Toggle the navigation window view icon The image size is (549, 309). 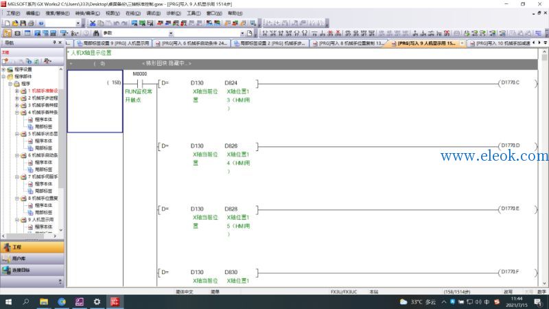tap(8, 33)
